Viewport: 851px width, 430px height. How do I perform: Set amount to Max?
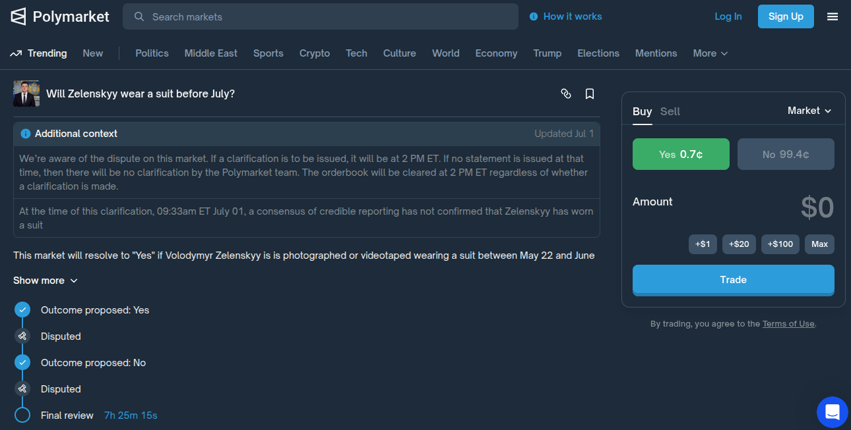(819, 244)
